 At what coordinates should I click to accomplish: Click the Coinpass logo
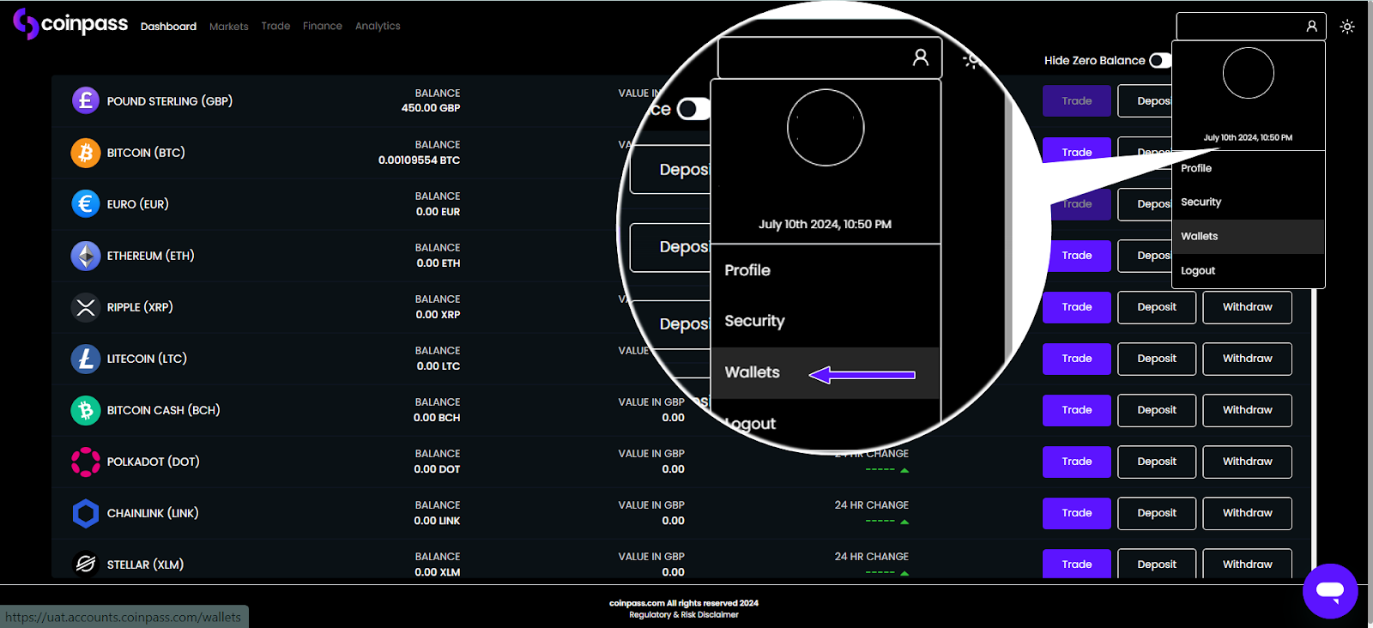70,24
